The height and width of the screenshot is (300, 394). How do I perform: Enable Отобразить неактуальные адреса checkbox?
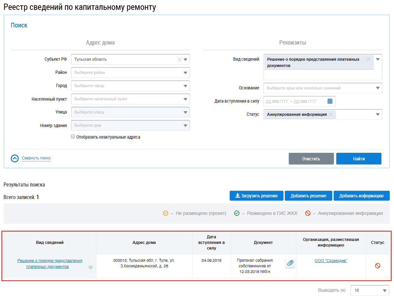point(73,137)
